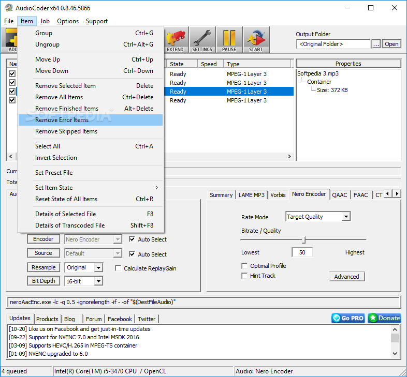Choose Remove Selected Item
407x377 pixels.
pyautogui.click(x=91, y=86)
